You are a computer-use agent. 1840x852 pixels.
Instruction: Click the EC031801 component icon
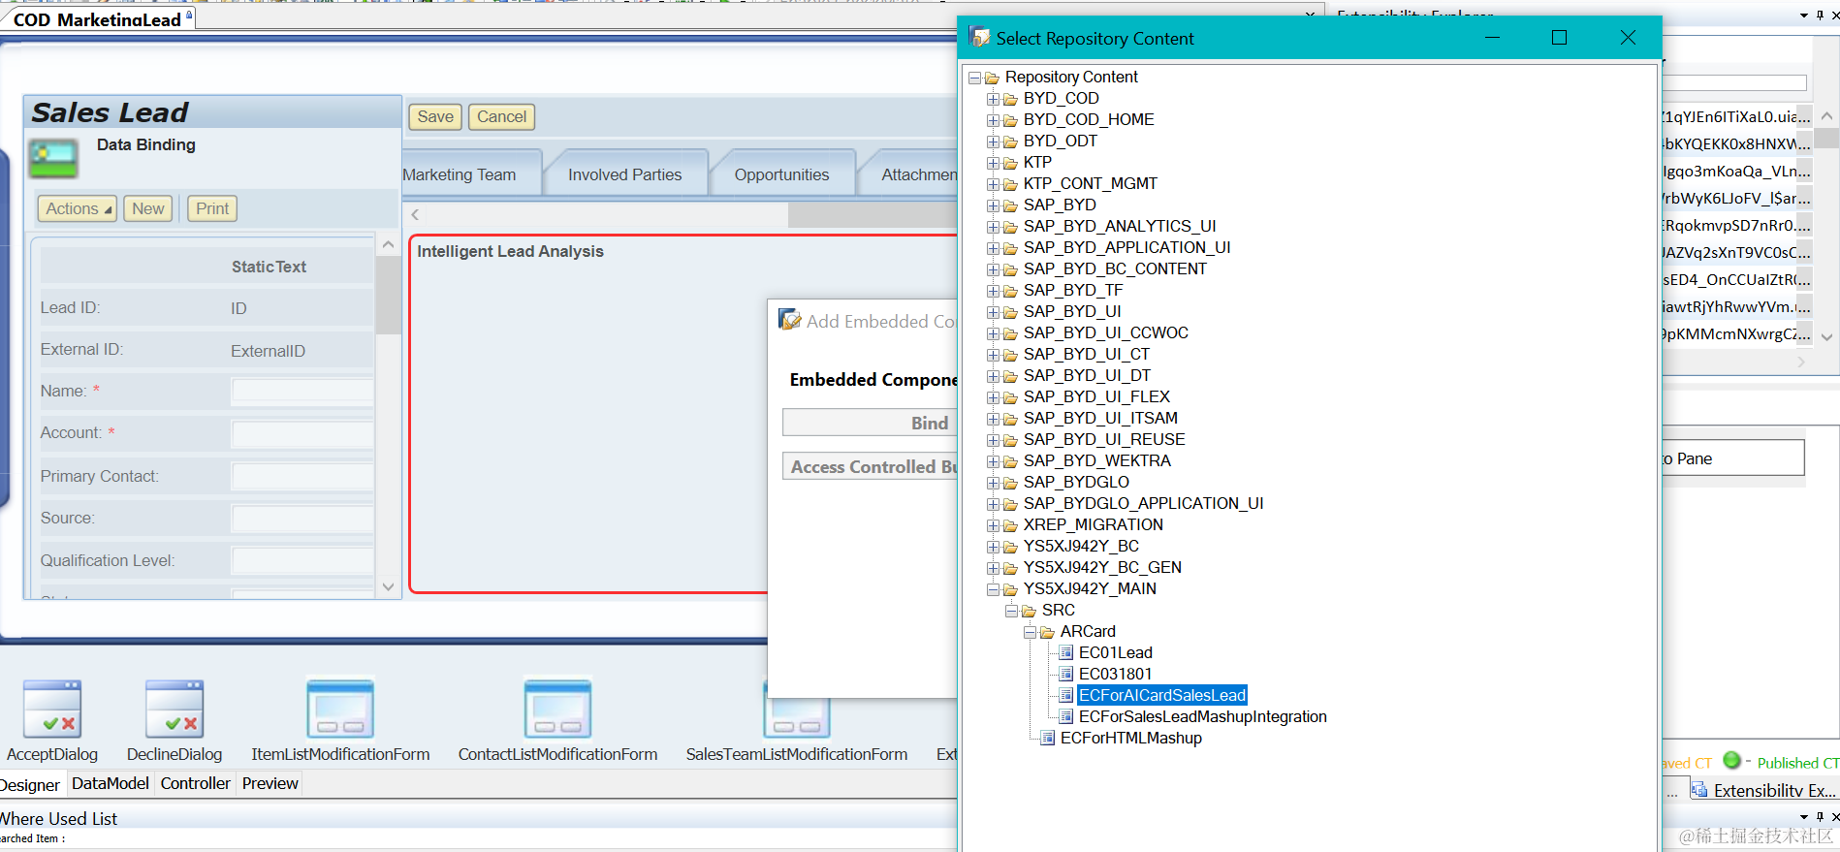[x=1066, y=674]
